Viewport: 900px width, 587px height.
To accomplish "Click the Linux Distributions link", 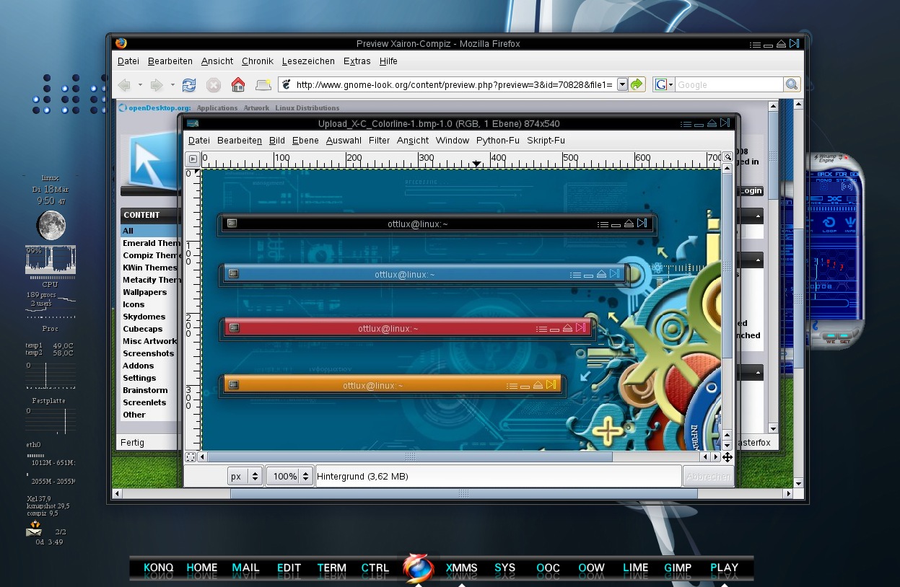I will 307,108.
